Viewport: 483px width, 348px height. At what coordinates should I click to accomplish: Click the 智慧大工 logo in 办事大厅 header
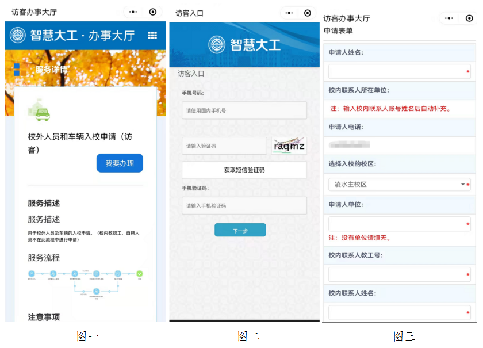point(18,36)
